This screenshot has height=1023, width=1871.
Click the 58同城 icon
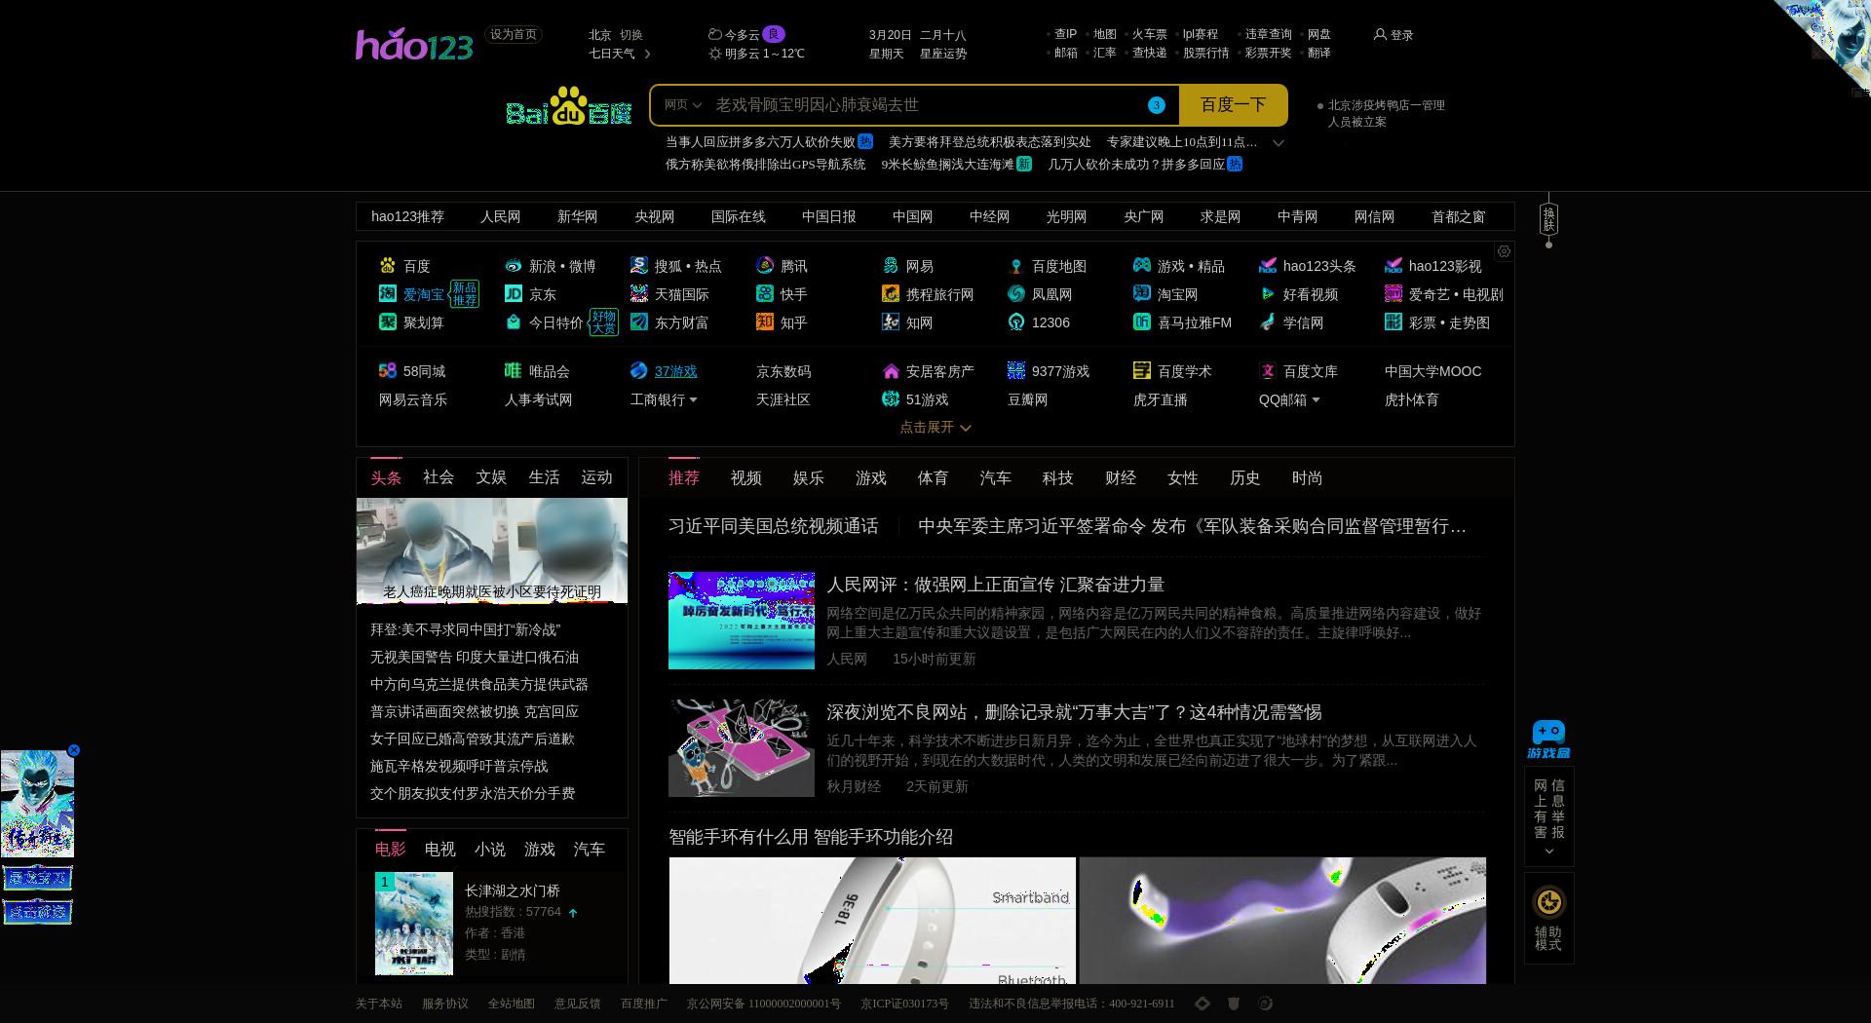pyautogui.click(x=388, y=370)
